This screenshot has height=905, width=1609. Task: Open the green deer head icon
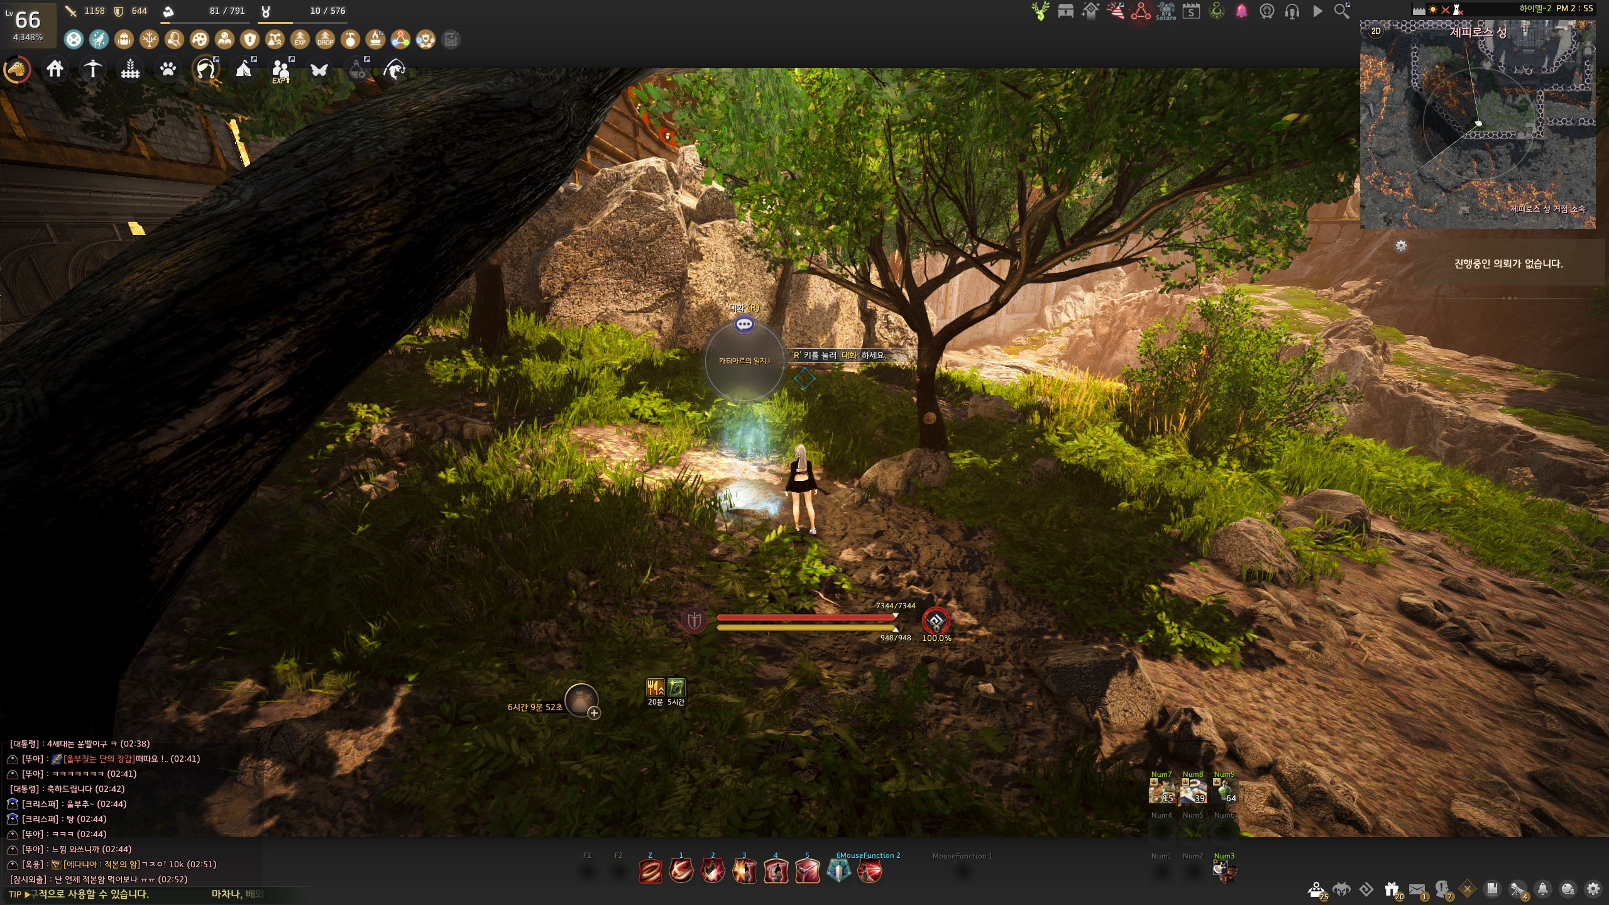coord(1040,11)
